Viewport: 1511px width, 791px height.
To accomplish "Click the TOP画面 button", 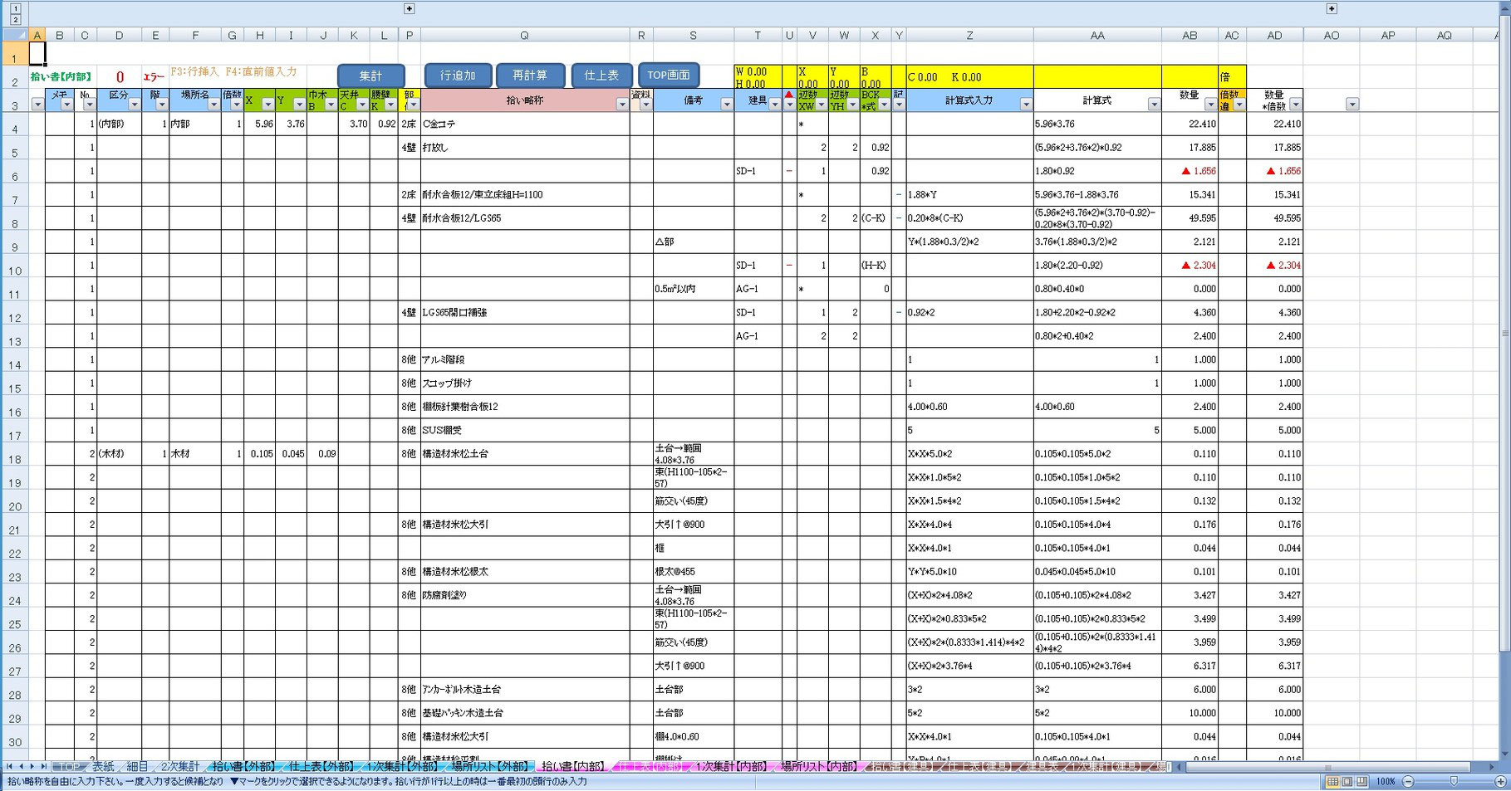I will [669, 76].
